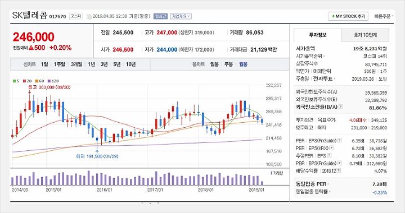405x213 pixels.
Task: Expand the 전자투표 arrow link
Action: pos(334,78)
